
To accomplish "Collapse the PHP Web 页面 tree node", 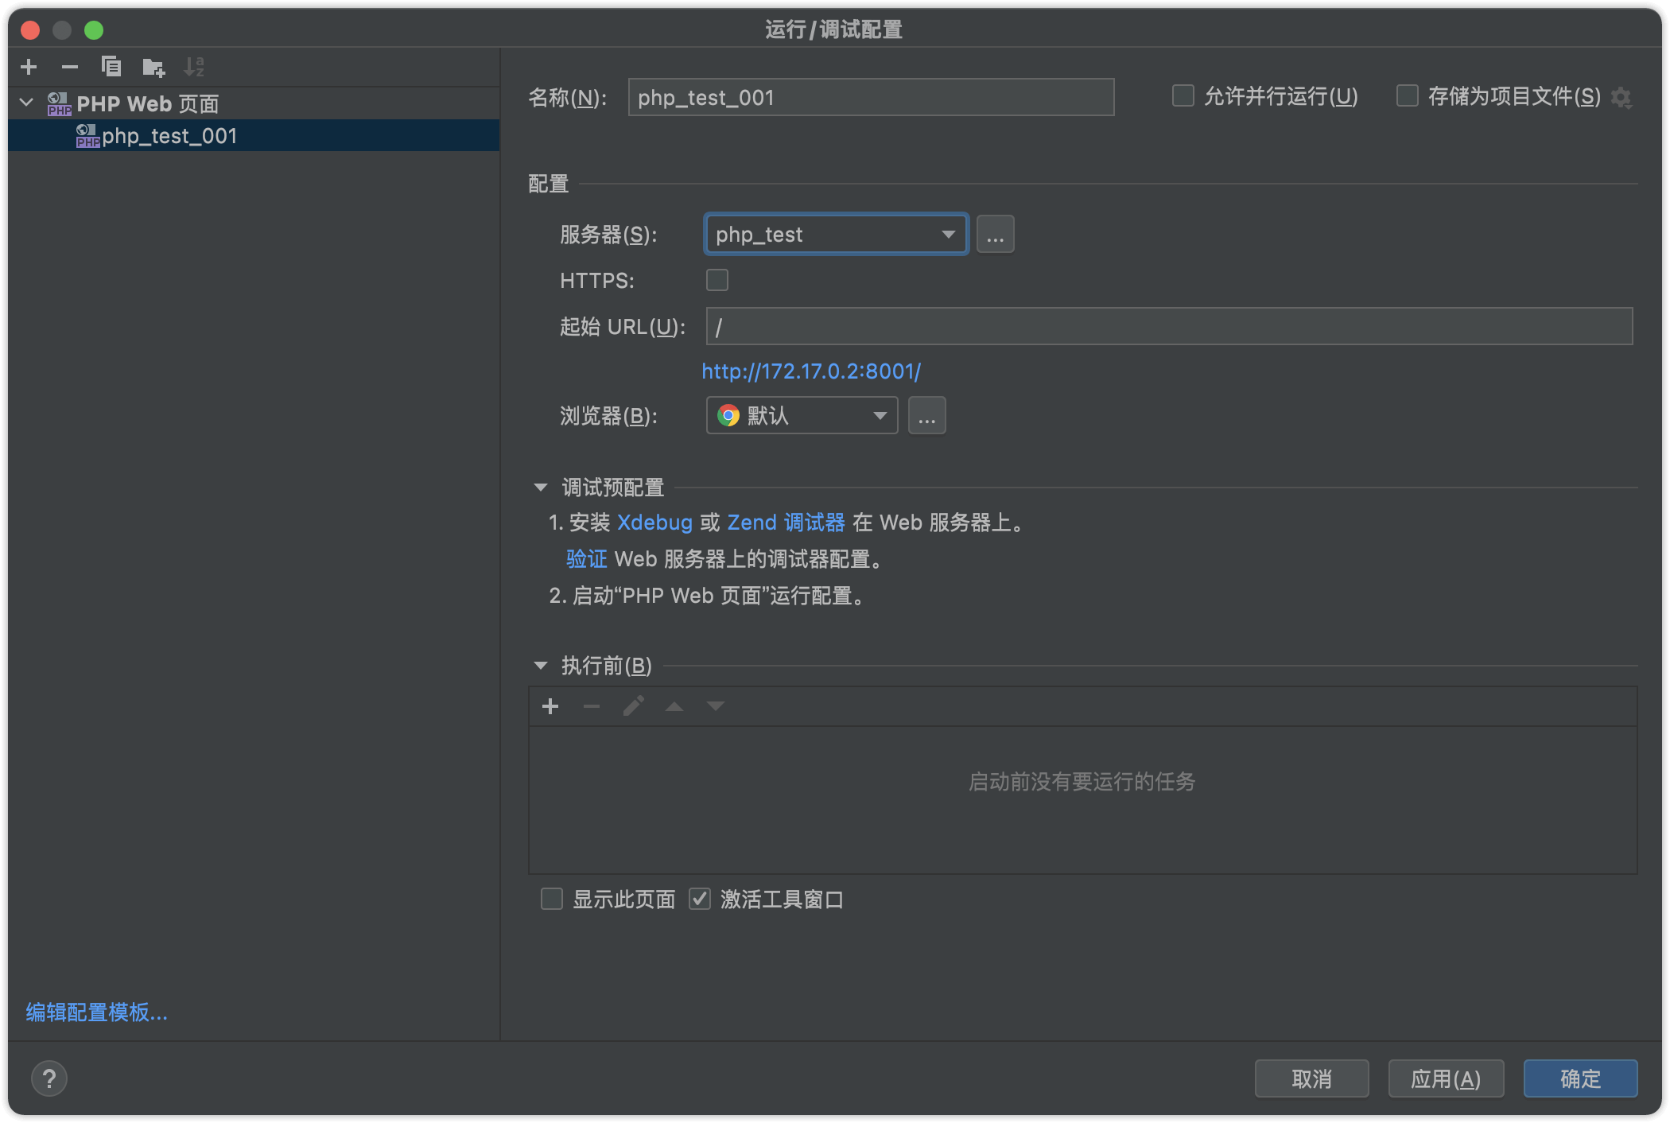I will pyautogui.click(x=27, y=103).
